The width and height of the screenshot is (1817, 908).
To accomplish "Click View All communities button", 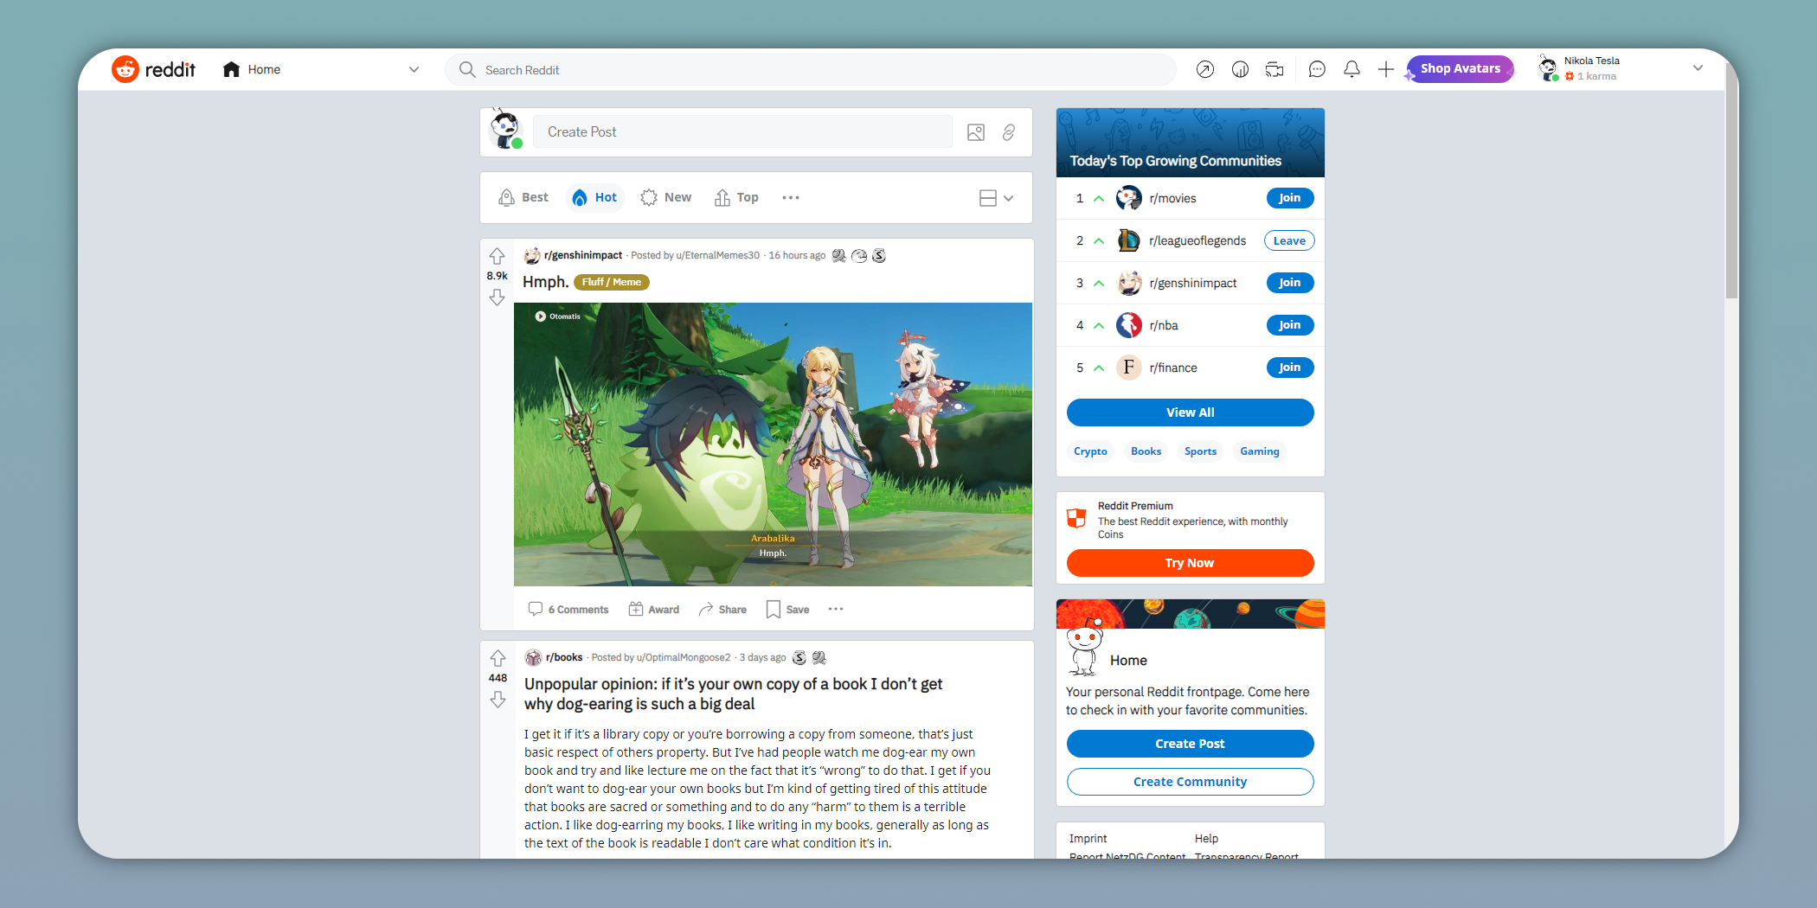I will (x=1190, y=412).
